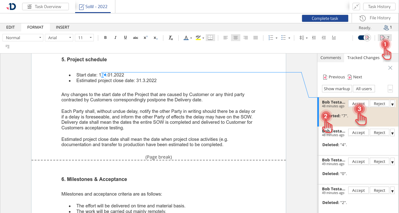Increase paragraph indent

pos(324,38)
